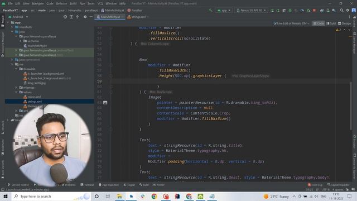The width and height of the screenshot is (357, 201).
Task: Open the Build menu
Action: click(x=73, y=3)
